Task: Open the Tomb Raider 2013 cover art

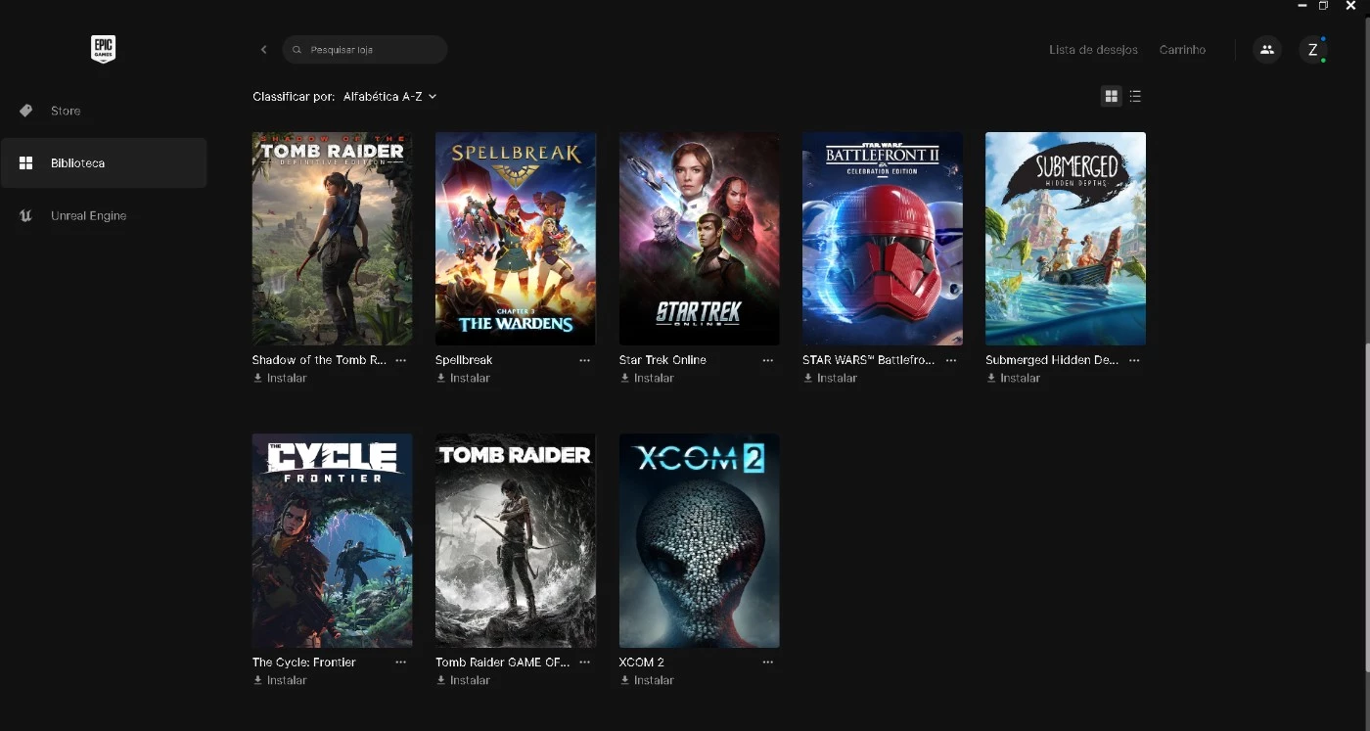Action: tap(516, 541)
